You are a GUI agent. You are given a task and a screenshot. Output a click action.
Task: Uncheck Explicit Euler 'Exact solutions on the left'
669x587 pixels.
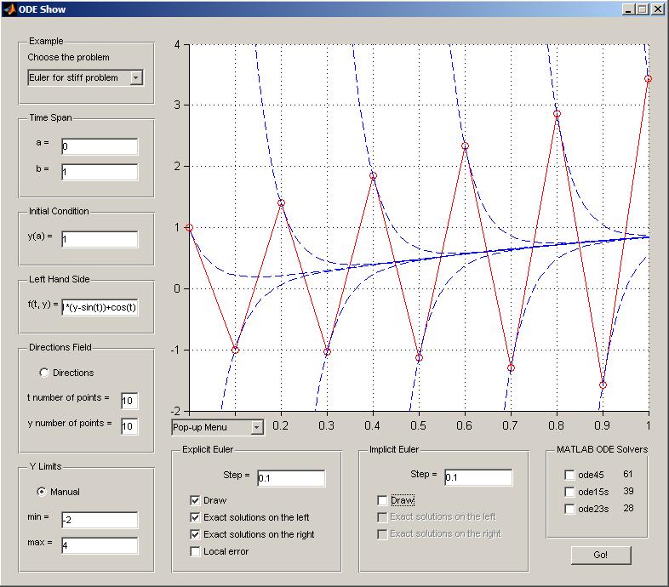(x=195, y=517)
